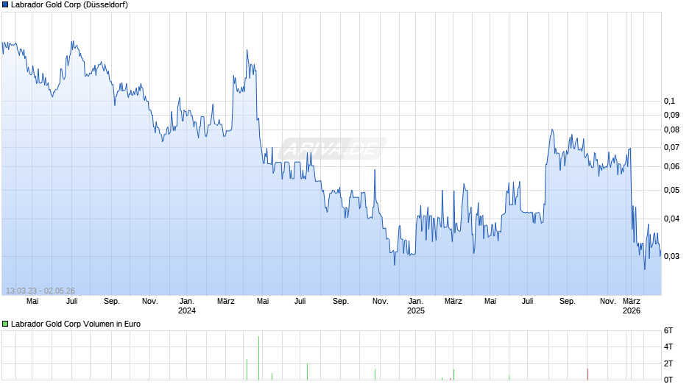This screenshot has width=692, height=387.
Task: Click the date range '13.03.23 - 02.05.26'
Action: click(x=40, y=291)
